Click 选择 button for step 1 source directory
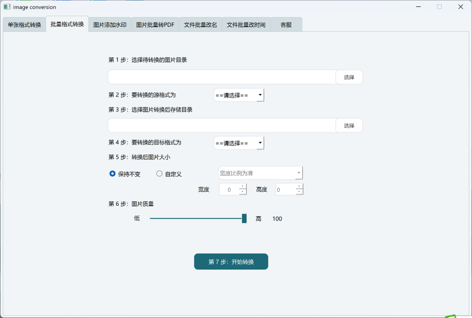 (x=349, y=77)
